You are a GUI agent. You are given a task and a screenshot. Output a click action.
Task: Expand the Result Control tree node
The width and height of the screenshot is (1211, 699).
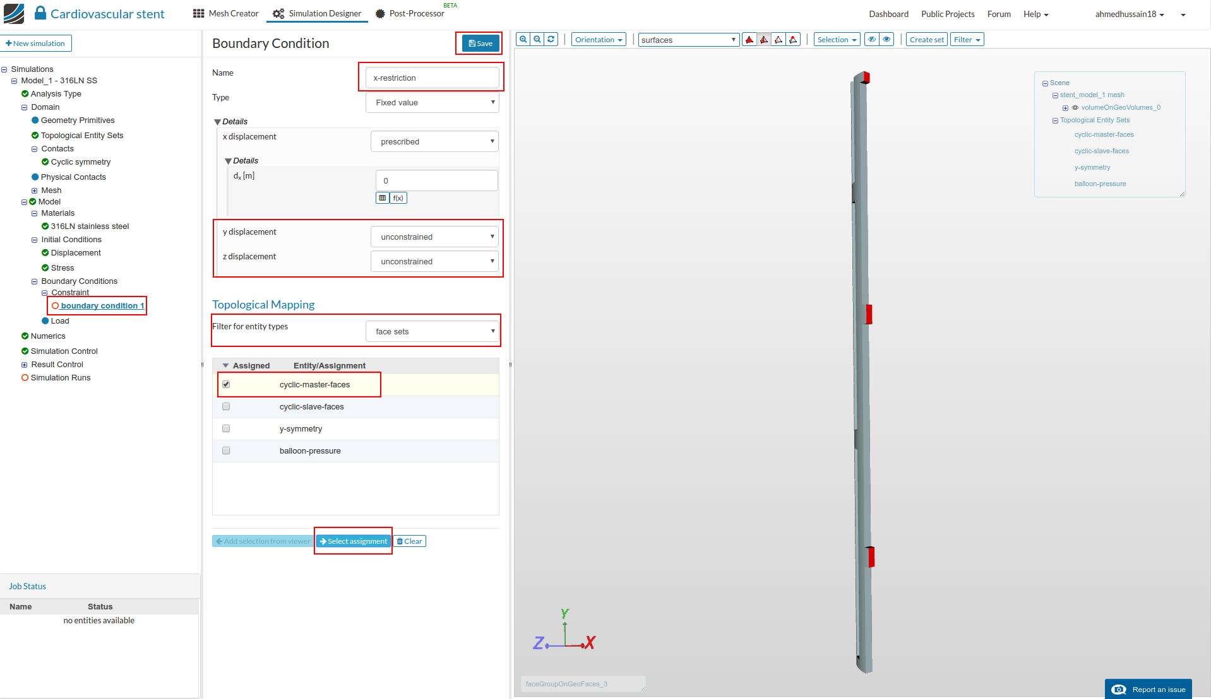point(25,365)
